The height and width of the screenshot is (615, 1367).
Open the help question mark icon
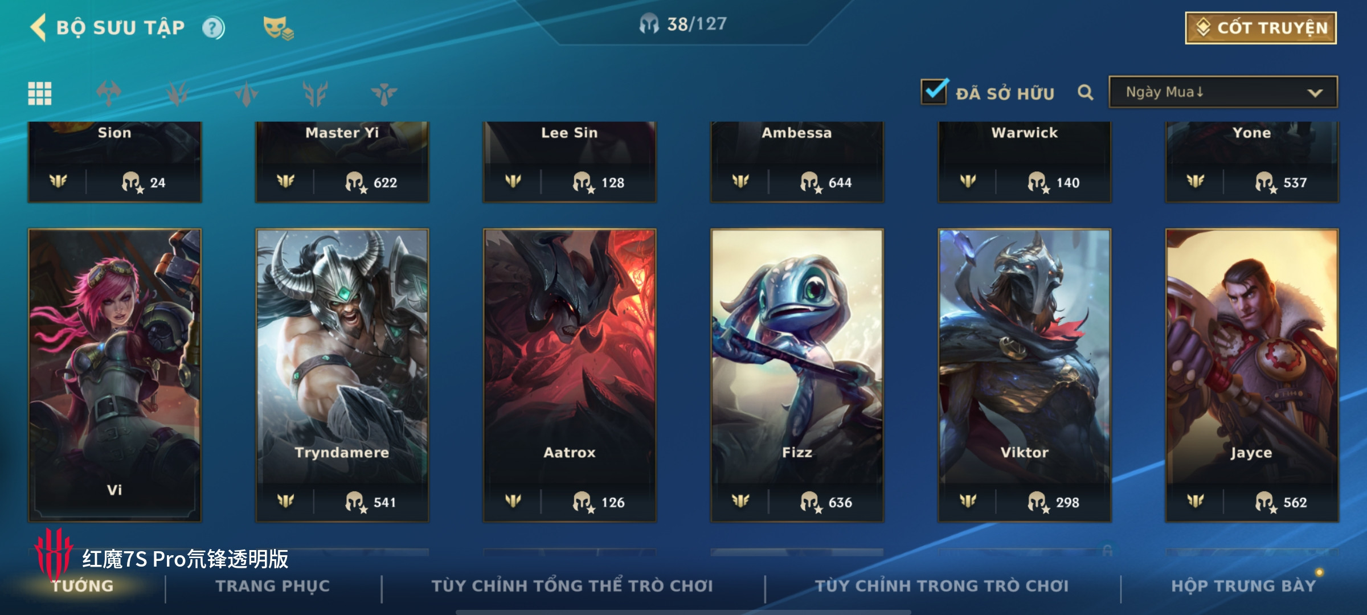point(214,28)
